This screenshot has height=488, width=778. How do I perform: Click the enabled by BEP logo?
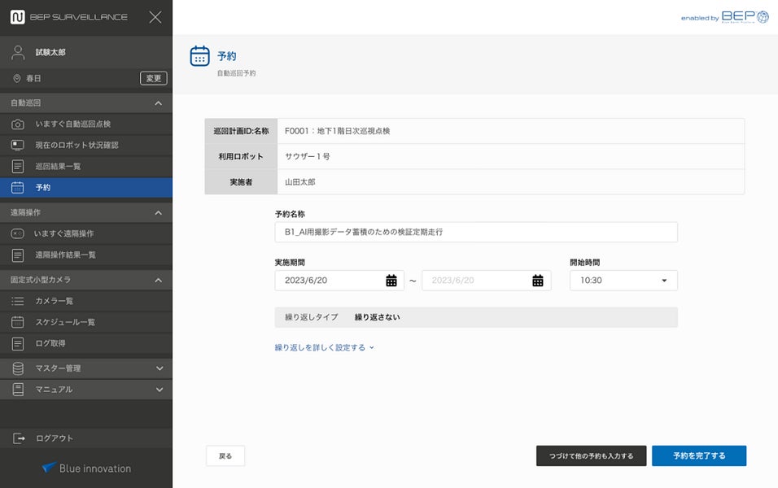725,17
